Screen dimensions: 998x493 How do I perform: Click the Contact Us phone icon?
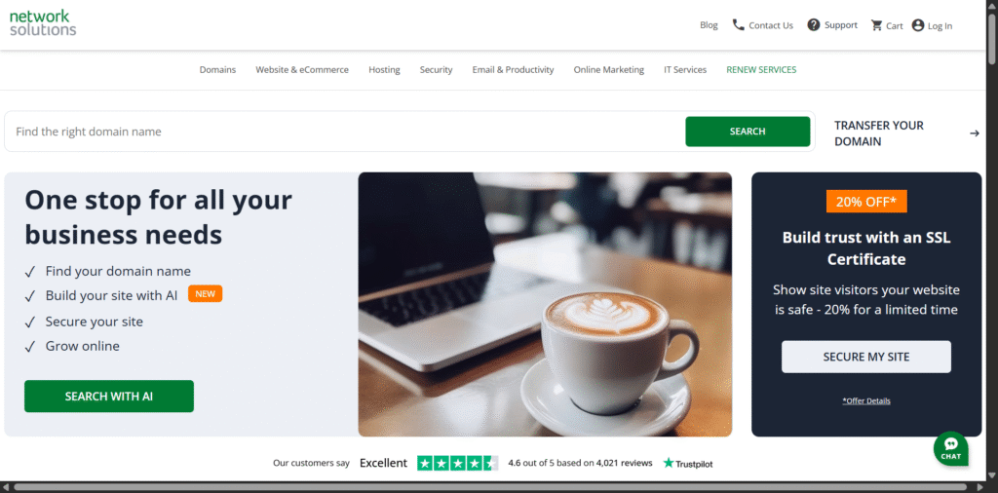739,24
